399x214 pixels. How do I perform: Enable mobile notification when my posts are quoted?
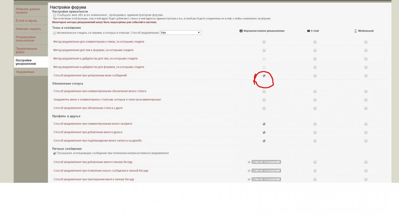click(x=366, y=76)
